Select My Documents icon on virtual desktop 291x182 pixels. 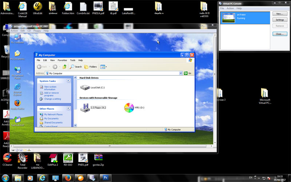coord(17,55)
